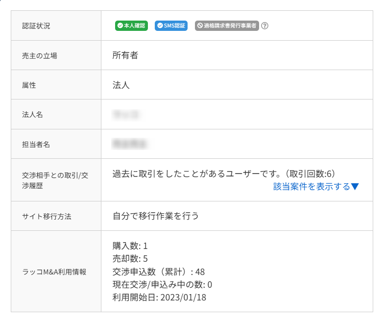Open the question mark help icon

(264, 25)
